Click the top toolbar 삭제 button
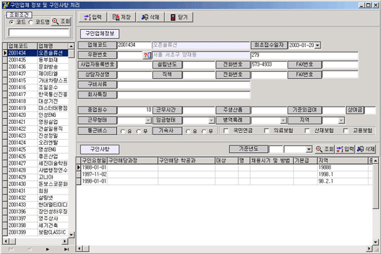This screenshot has height=254, width=381. pyautogui.click(x=150, y=17)
